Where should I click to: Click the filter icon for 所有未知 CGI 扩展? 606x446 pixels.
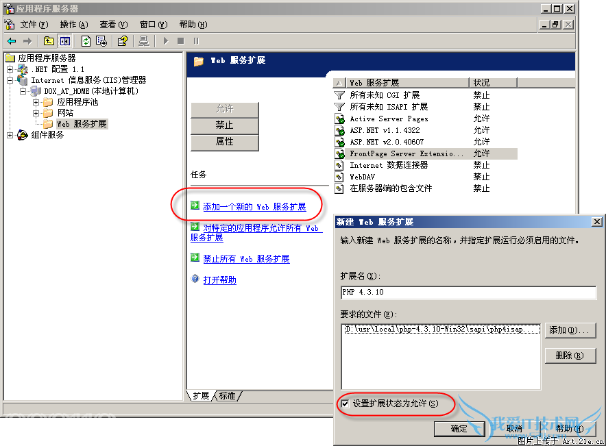coord(339,95)
